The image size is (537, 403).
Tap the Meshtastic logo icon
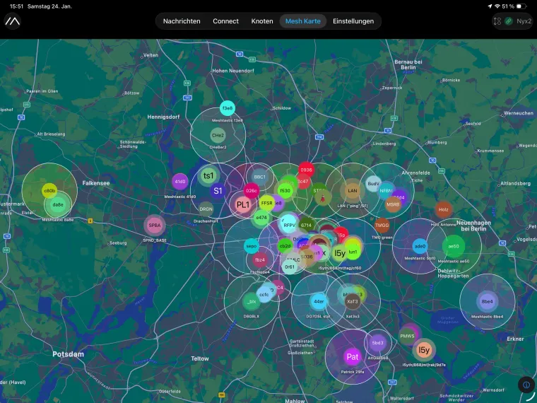pos(12,21)
